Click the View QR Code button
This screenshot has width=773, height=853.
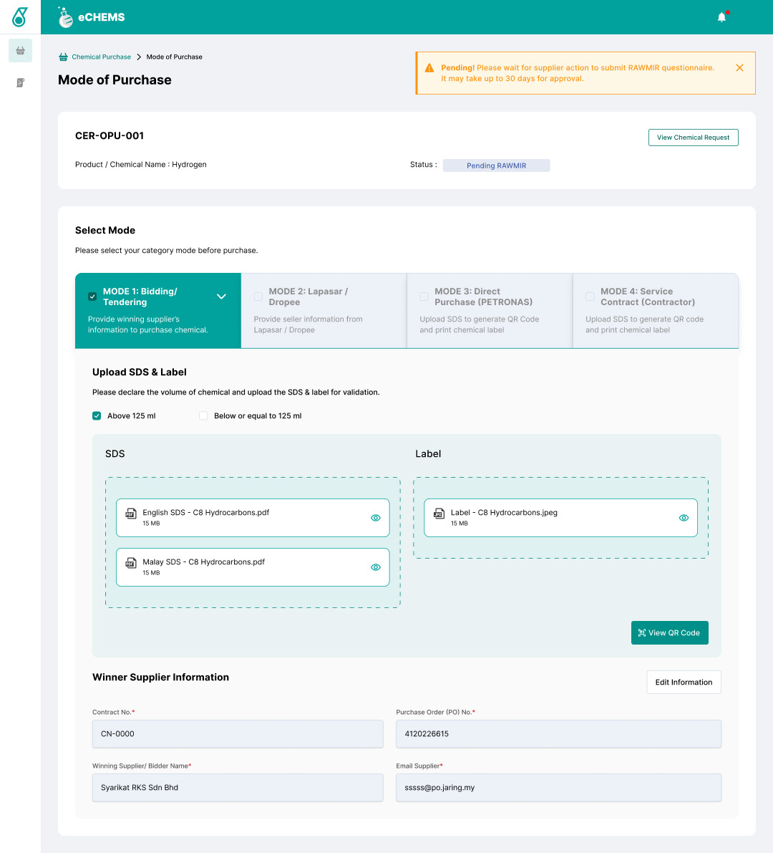pos(669,633)
